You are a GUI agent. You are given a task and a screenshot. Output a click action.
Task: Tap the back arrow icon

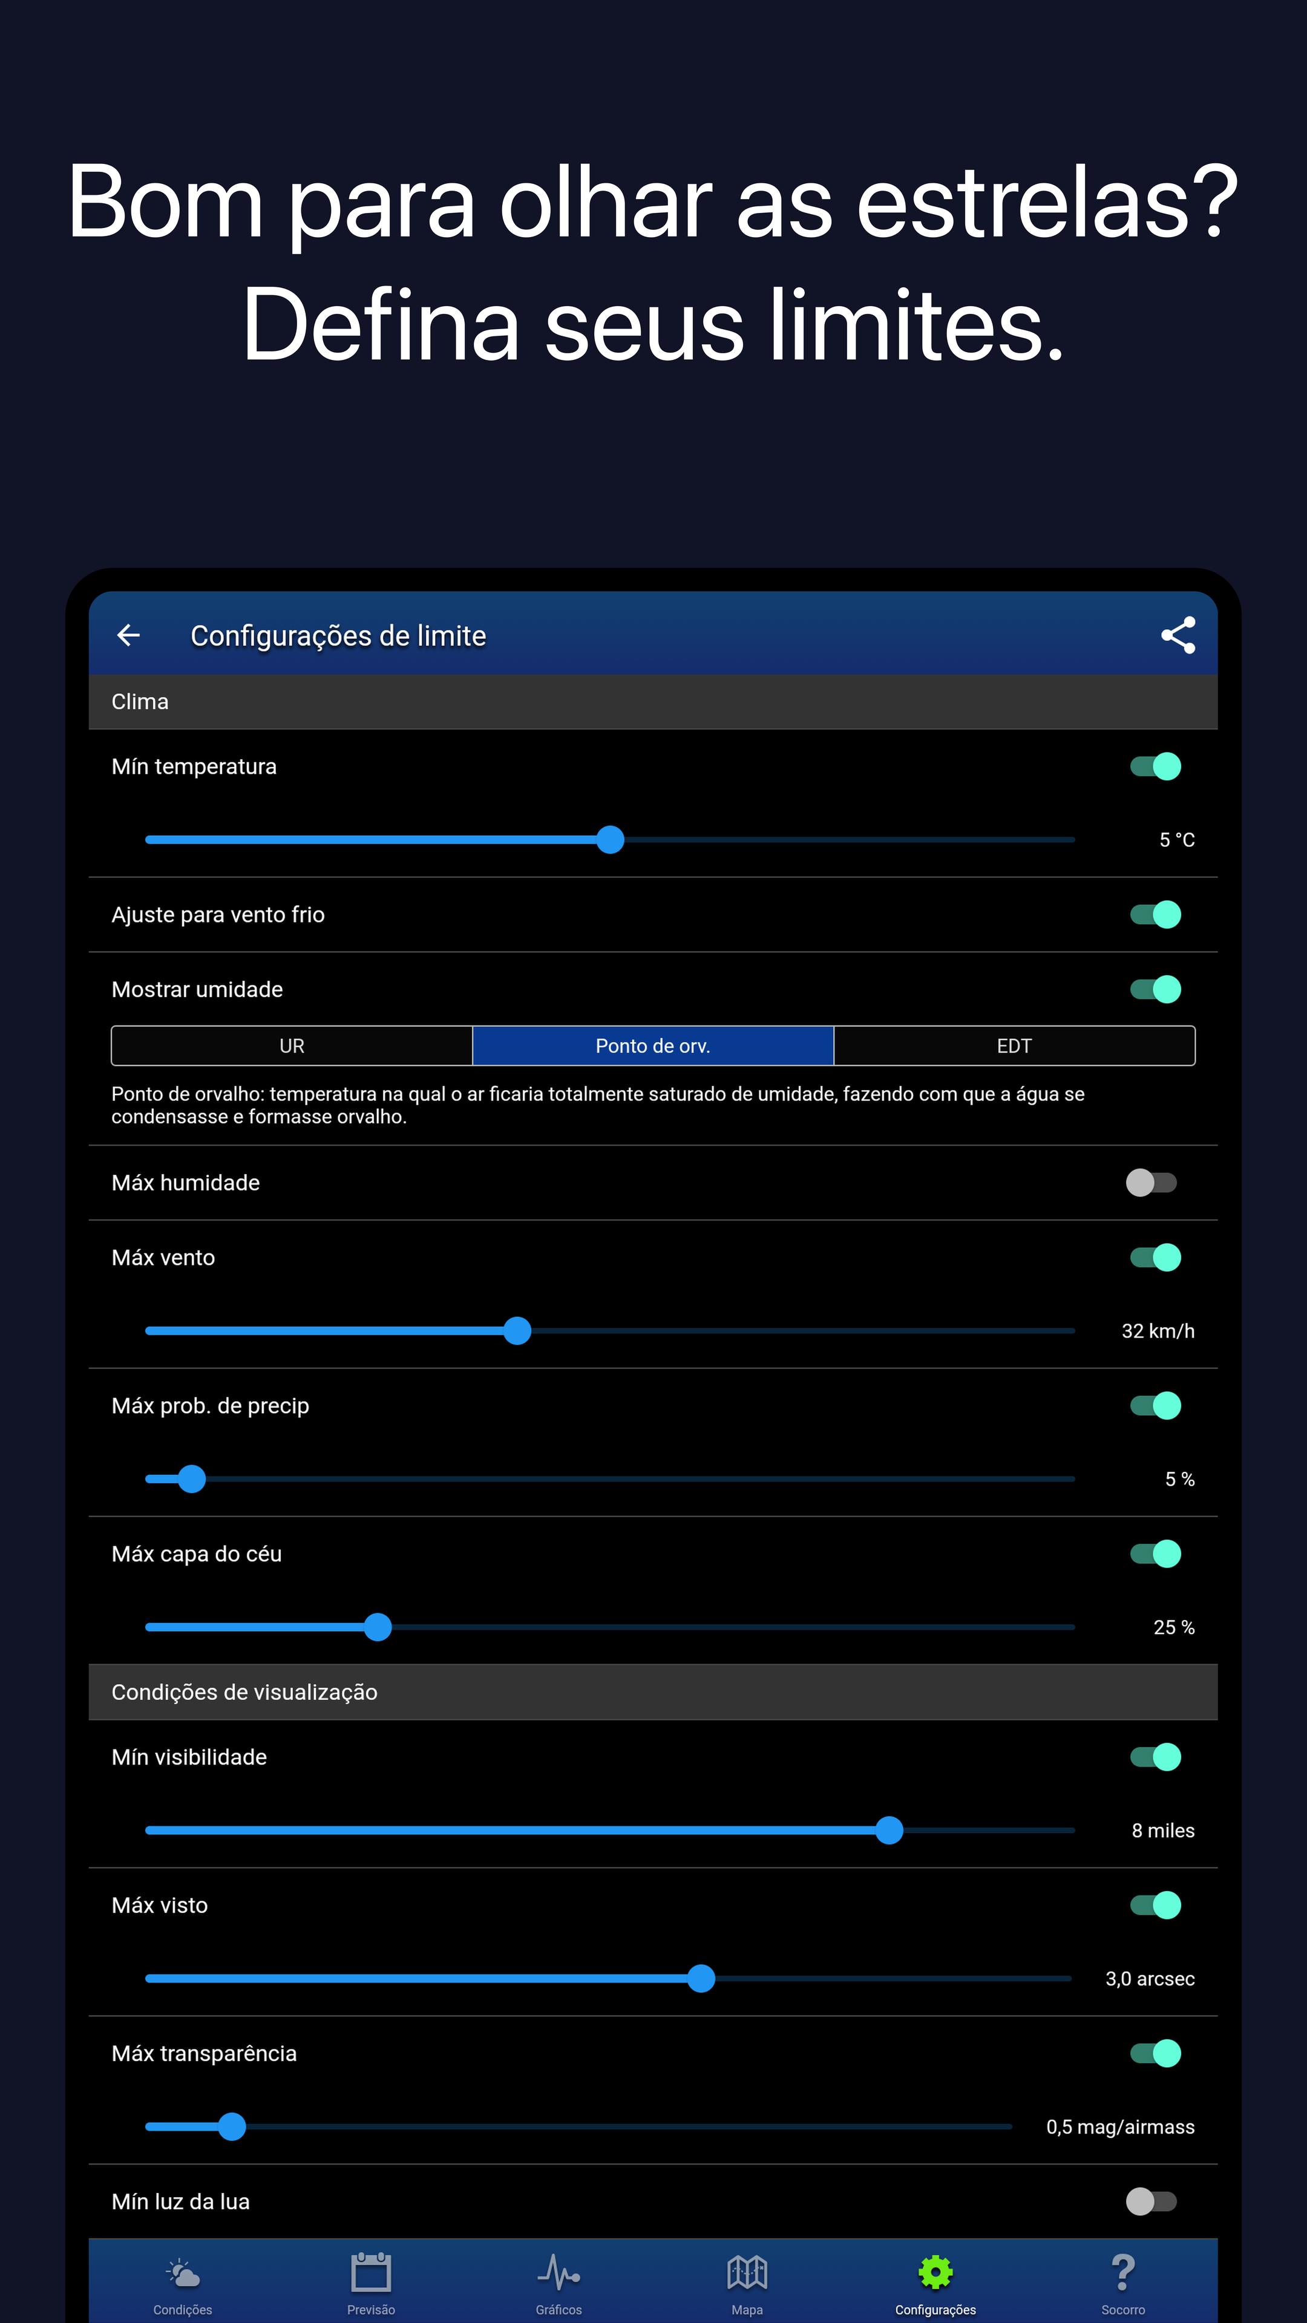click(128, 636)
